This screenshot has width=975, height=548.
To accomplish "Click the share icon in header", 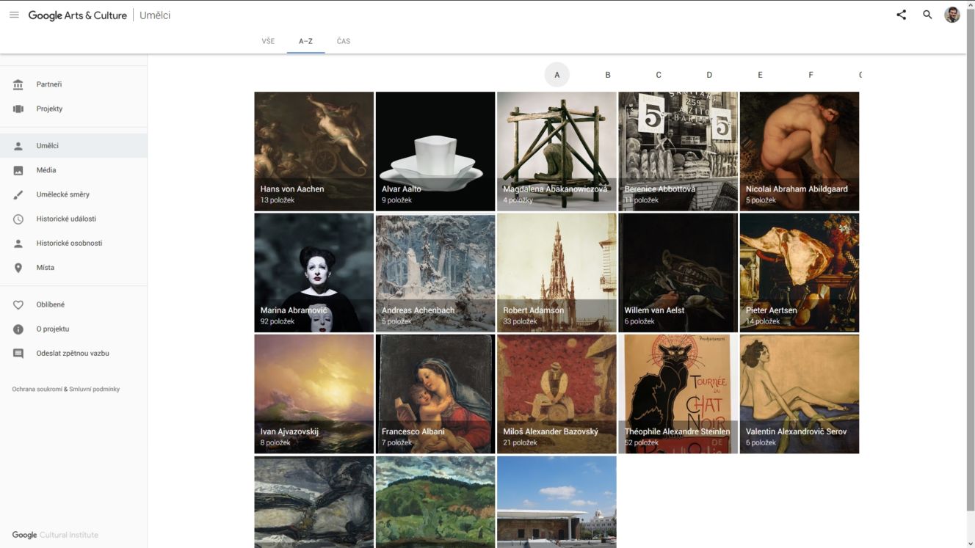I will click(902, 15).
